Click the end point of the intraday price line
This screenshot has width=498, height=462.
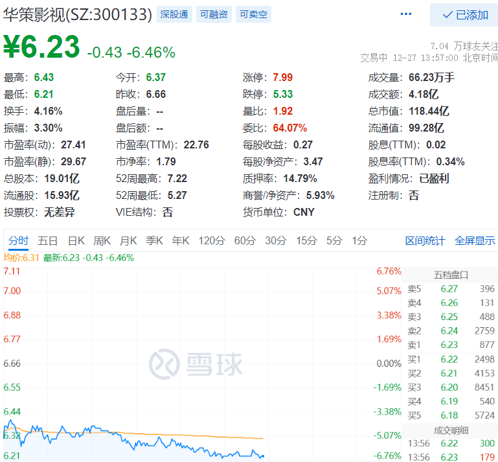262,456
